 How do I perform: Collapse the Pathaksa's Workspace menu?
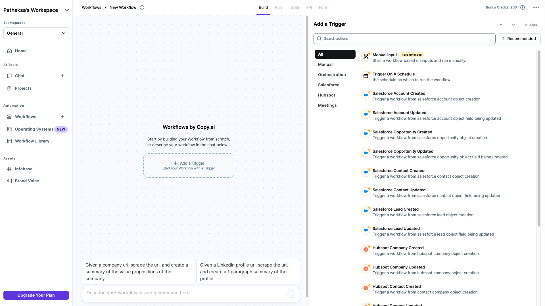point(66,10)
